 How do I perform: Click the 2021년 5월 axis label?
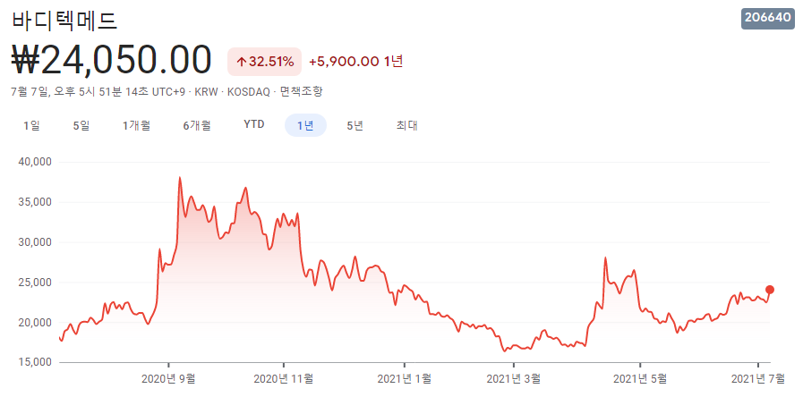(640, 379)
